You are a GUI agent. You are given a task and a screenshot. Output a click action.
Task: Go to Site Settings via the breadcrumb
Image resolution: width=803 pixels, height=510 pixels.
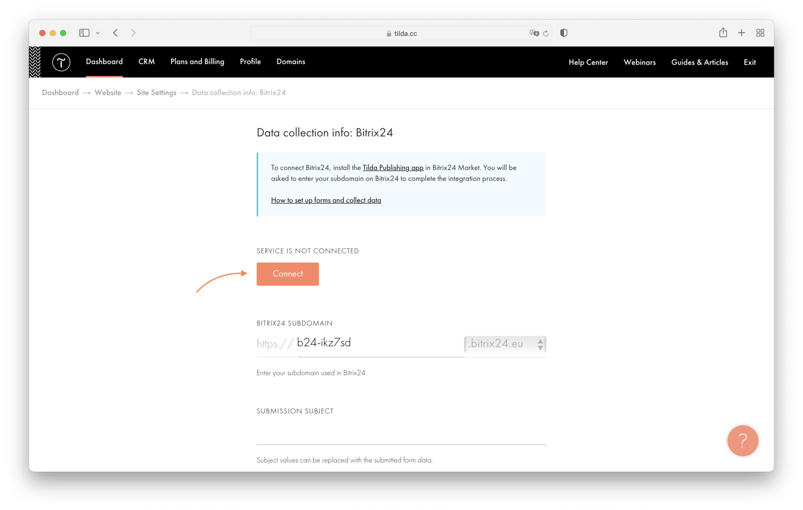tap(156, 92)
